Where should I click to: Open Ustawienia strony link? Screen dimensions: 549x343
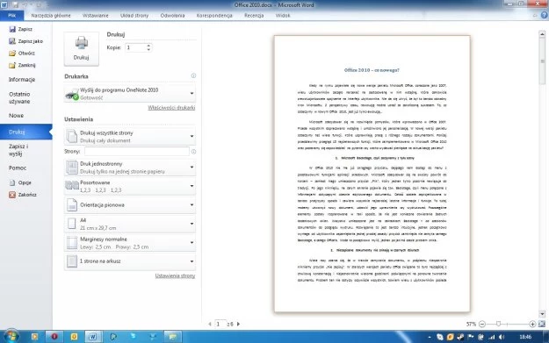[175, 275]
